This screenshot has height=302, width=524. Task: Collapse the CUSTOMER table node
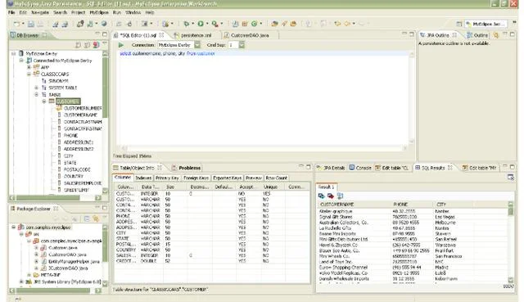coord(44,101)
